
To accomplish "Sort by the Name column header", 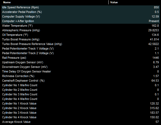I will 55,2.
